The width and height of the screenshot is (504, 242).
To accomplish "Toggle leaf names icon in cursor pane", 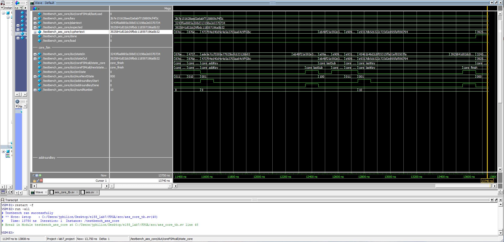I will [x=34, y=175].
